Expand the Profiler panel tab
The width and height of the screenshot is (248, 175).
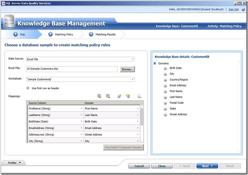point(14,163)
